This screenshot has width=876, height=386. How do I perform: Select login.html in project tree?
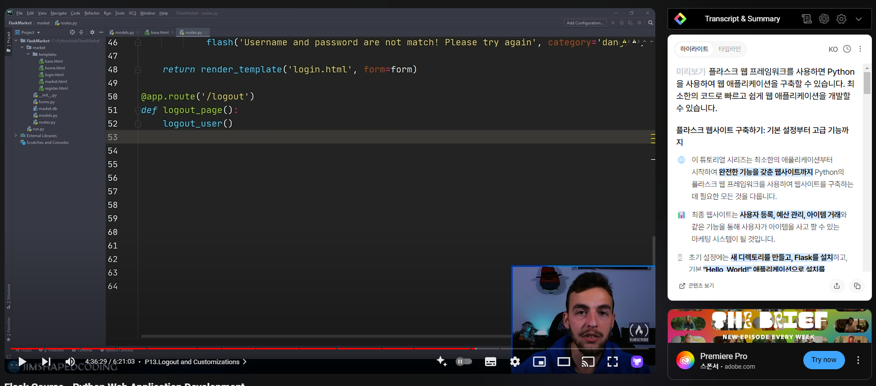pos(51,75)
